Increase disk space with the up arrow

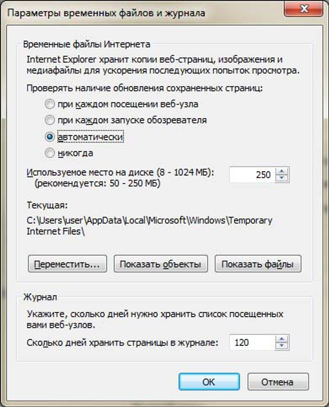click(x=282, y=171)
